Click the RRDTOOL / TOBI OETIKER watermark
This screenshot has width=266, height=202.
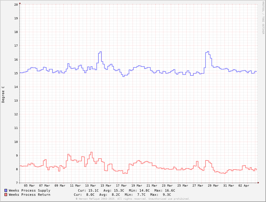263,18
